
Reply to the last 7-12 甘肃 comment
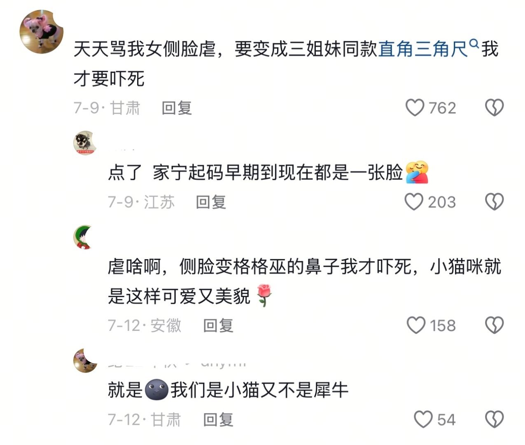click(218, 419)
